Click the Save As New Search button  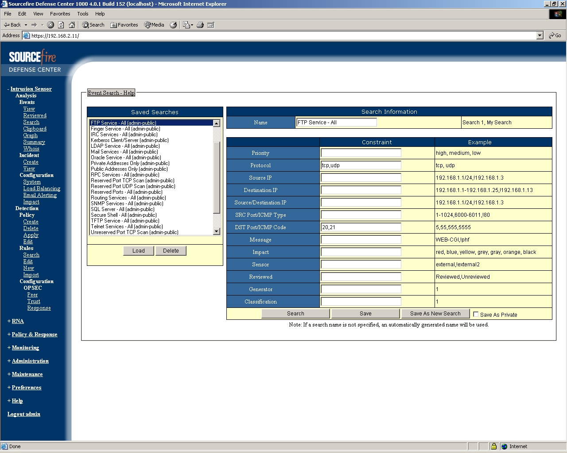(435, 314)
